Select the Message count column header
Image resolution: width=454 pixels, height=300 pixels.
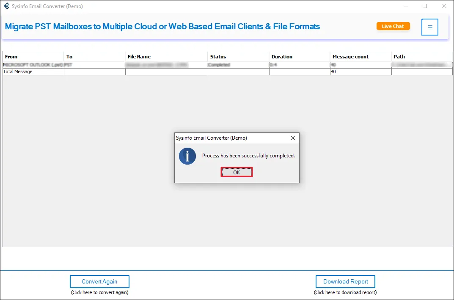click(361, 57)
